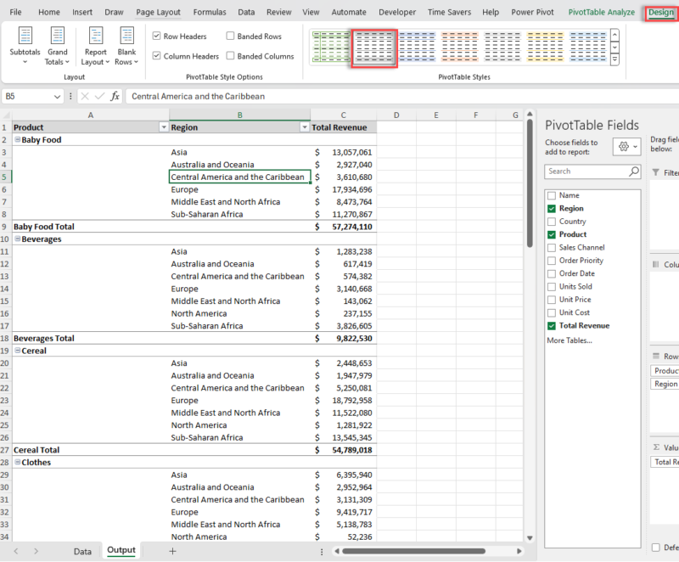The image size is (679, 562).
Task: Select the first plain PivotTable style
Action: [332, 48]
